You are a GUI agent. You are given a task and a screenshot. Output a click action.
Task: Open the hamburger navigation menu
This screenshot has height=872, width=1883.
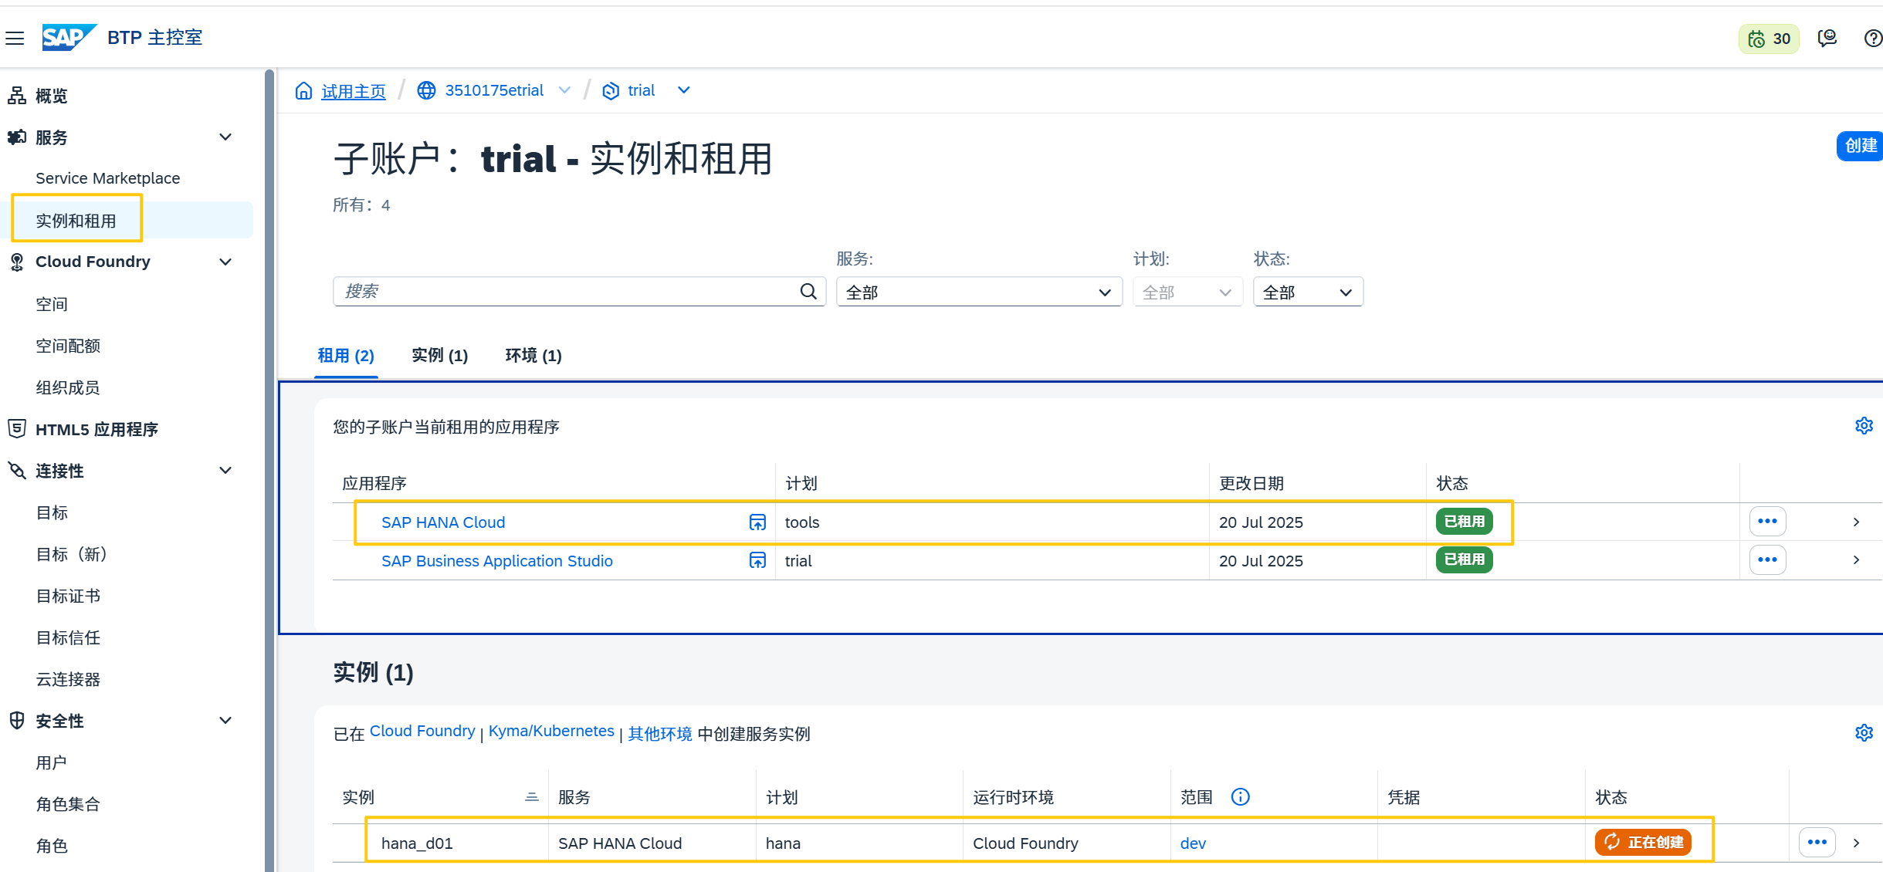(15, 38)
